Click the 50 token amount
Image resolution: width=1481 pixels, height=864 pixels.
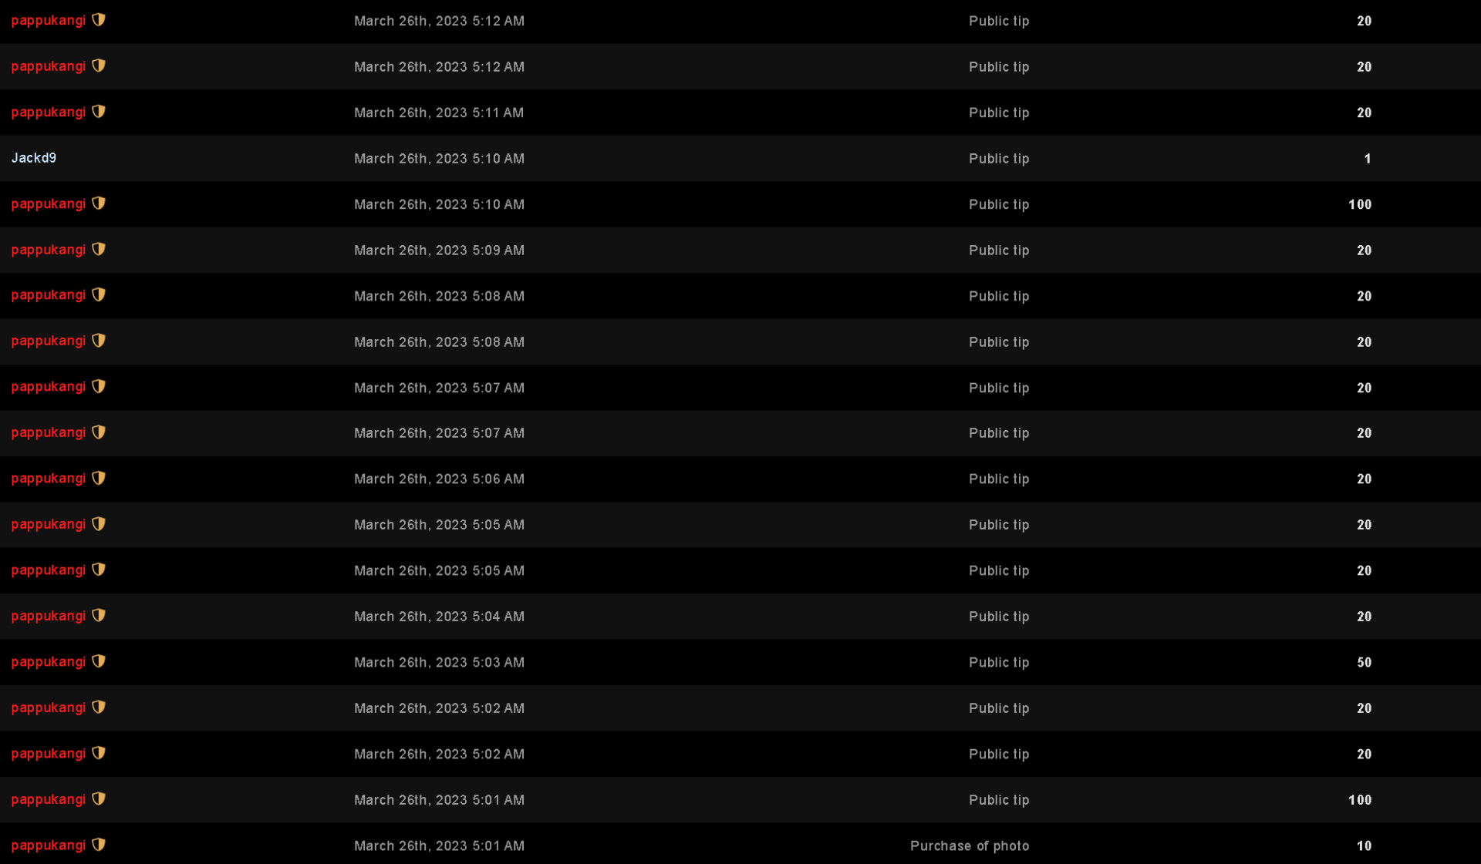(1364, 662)
